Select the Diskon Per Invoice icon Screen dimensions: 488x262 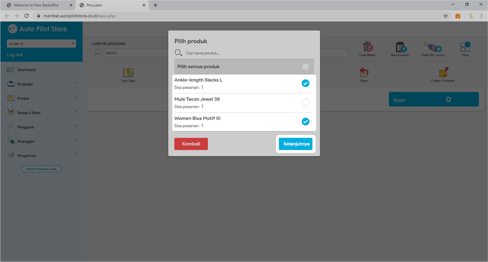tap(433, 47)
